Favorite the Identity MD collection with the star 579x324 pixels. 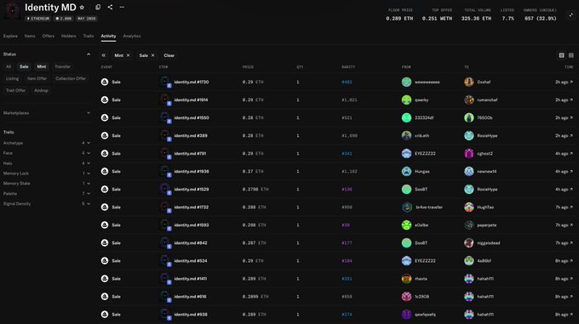point(82,8)
